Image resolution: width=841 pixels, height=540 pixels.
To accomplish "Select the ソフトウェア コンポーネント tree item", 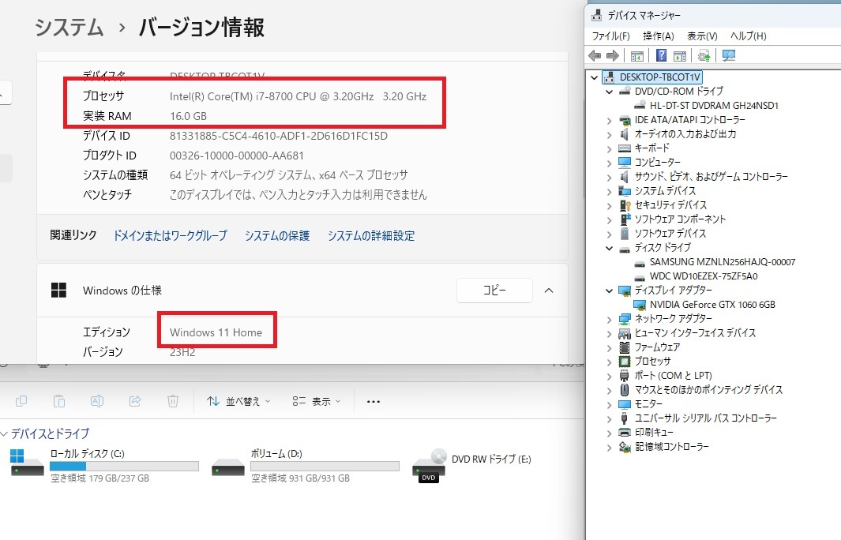I will coord(680,219).
